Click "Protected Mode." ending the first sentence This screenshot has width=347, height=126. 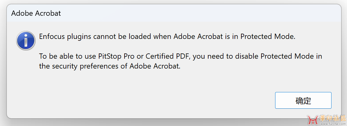tap(268, 36)
